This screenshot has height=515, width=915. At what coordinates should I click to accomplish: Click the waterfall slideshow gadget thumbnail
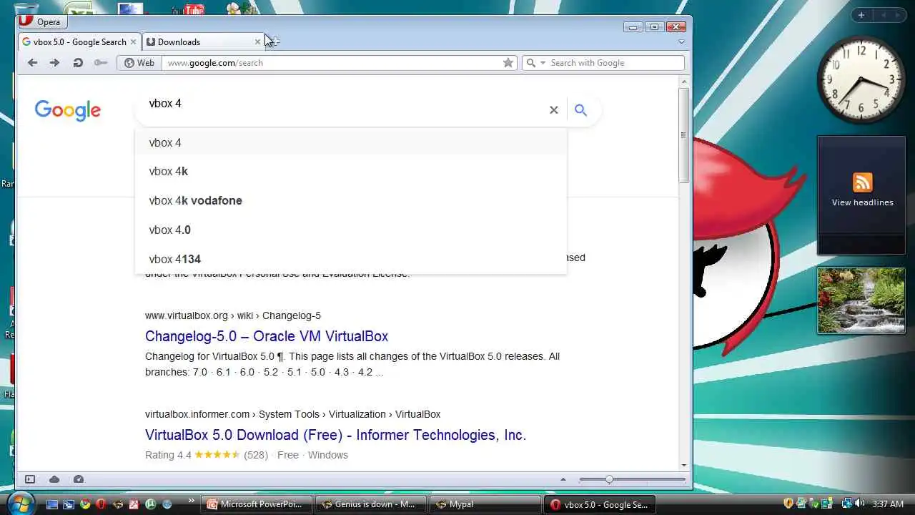(x=861, y=300)
